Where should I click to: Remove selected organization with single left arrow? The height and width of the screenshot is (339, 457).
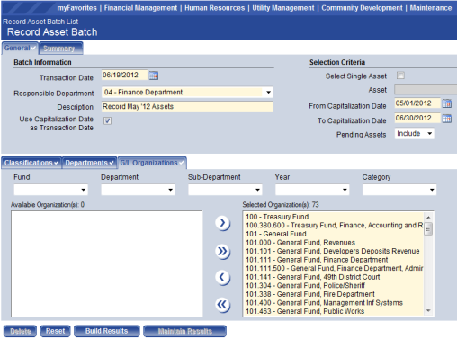(222, 278)
